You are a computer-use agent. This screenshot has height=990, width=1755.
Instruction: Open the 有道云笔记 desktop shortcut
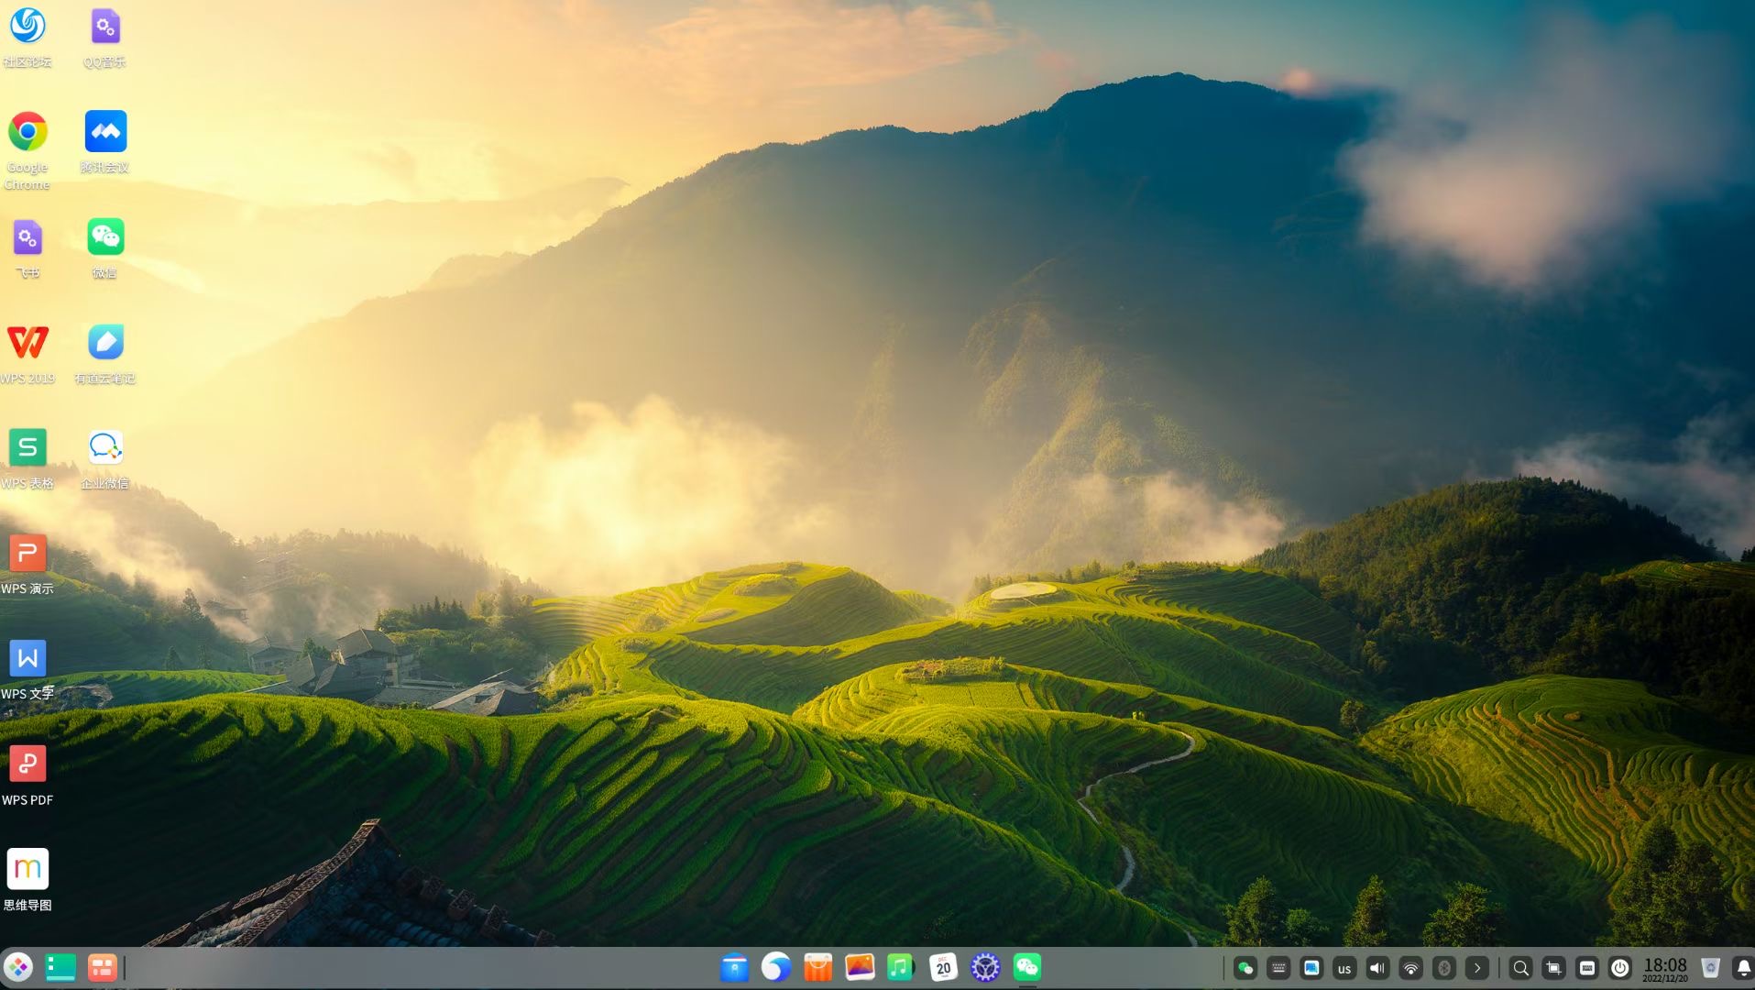click(x=105, y=344)
